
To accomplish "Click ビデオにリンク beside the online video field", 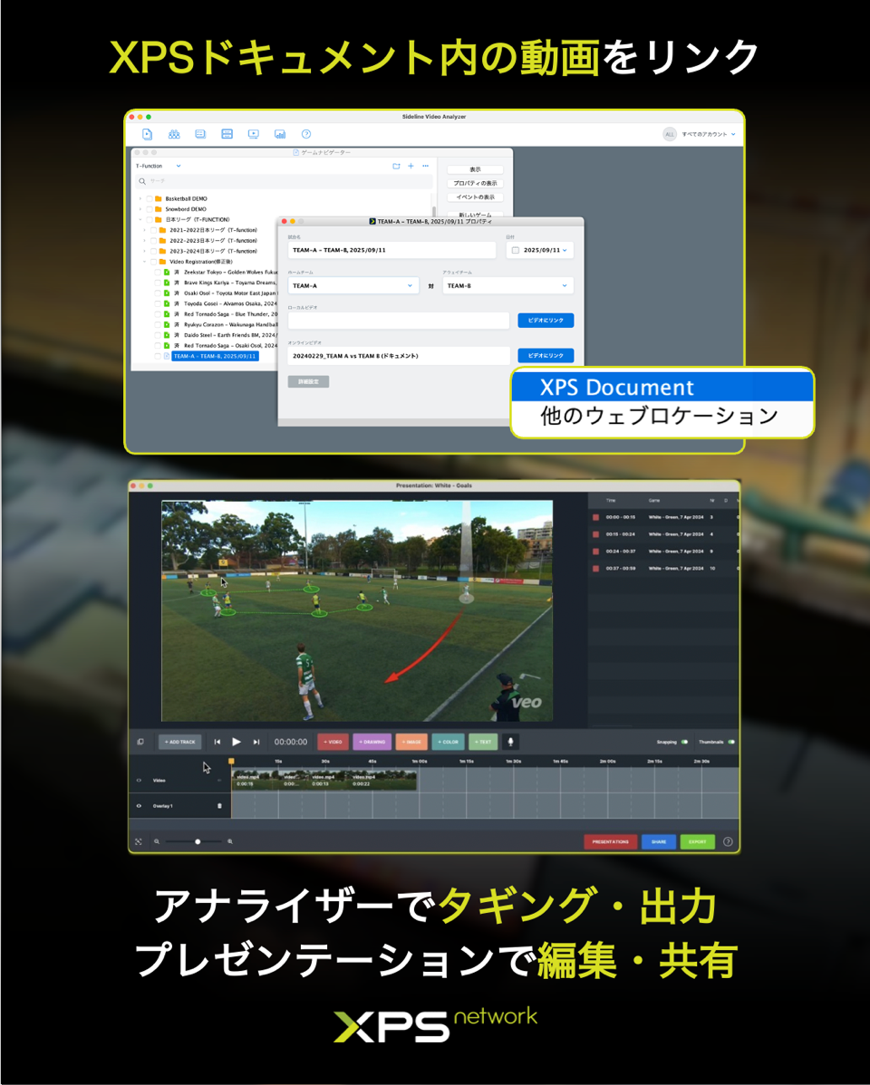I will coord(546,356).
